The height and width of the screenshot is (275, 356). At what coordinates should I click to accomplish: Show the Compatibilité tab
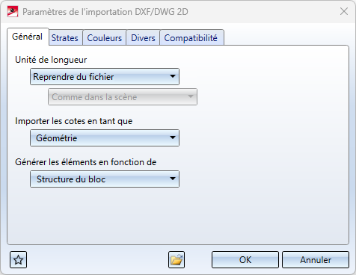point(191,38)
